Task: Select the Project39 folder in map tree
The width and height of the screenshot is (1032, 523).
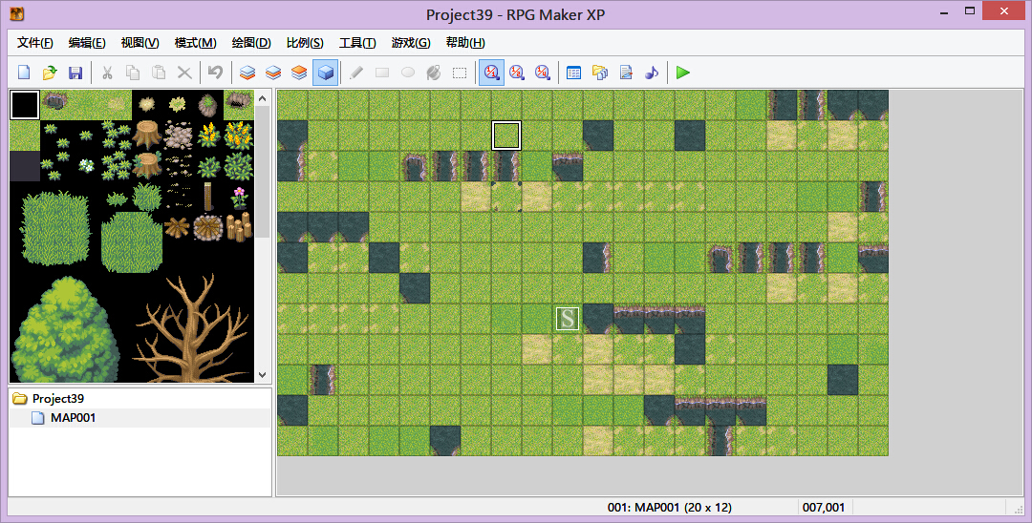Action: coord(58,398)
